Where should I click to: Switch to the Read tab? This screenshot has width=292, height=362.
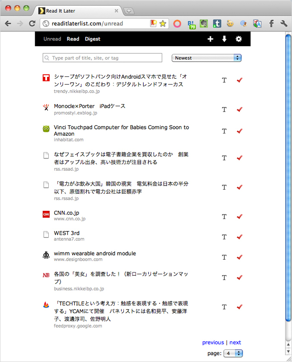pos(73,39)
